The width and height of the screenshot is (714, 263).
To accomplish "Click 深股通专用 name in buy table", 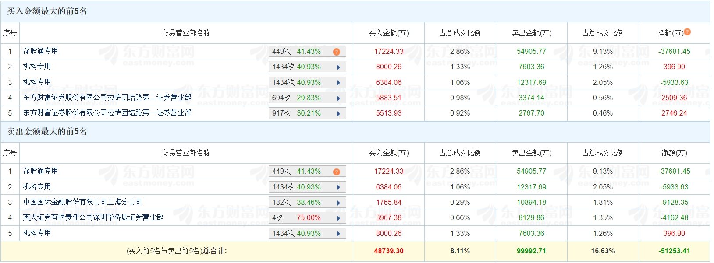I will [40, 51].
